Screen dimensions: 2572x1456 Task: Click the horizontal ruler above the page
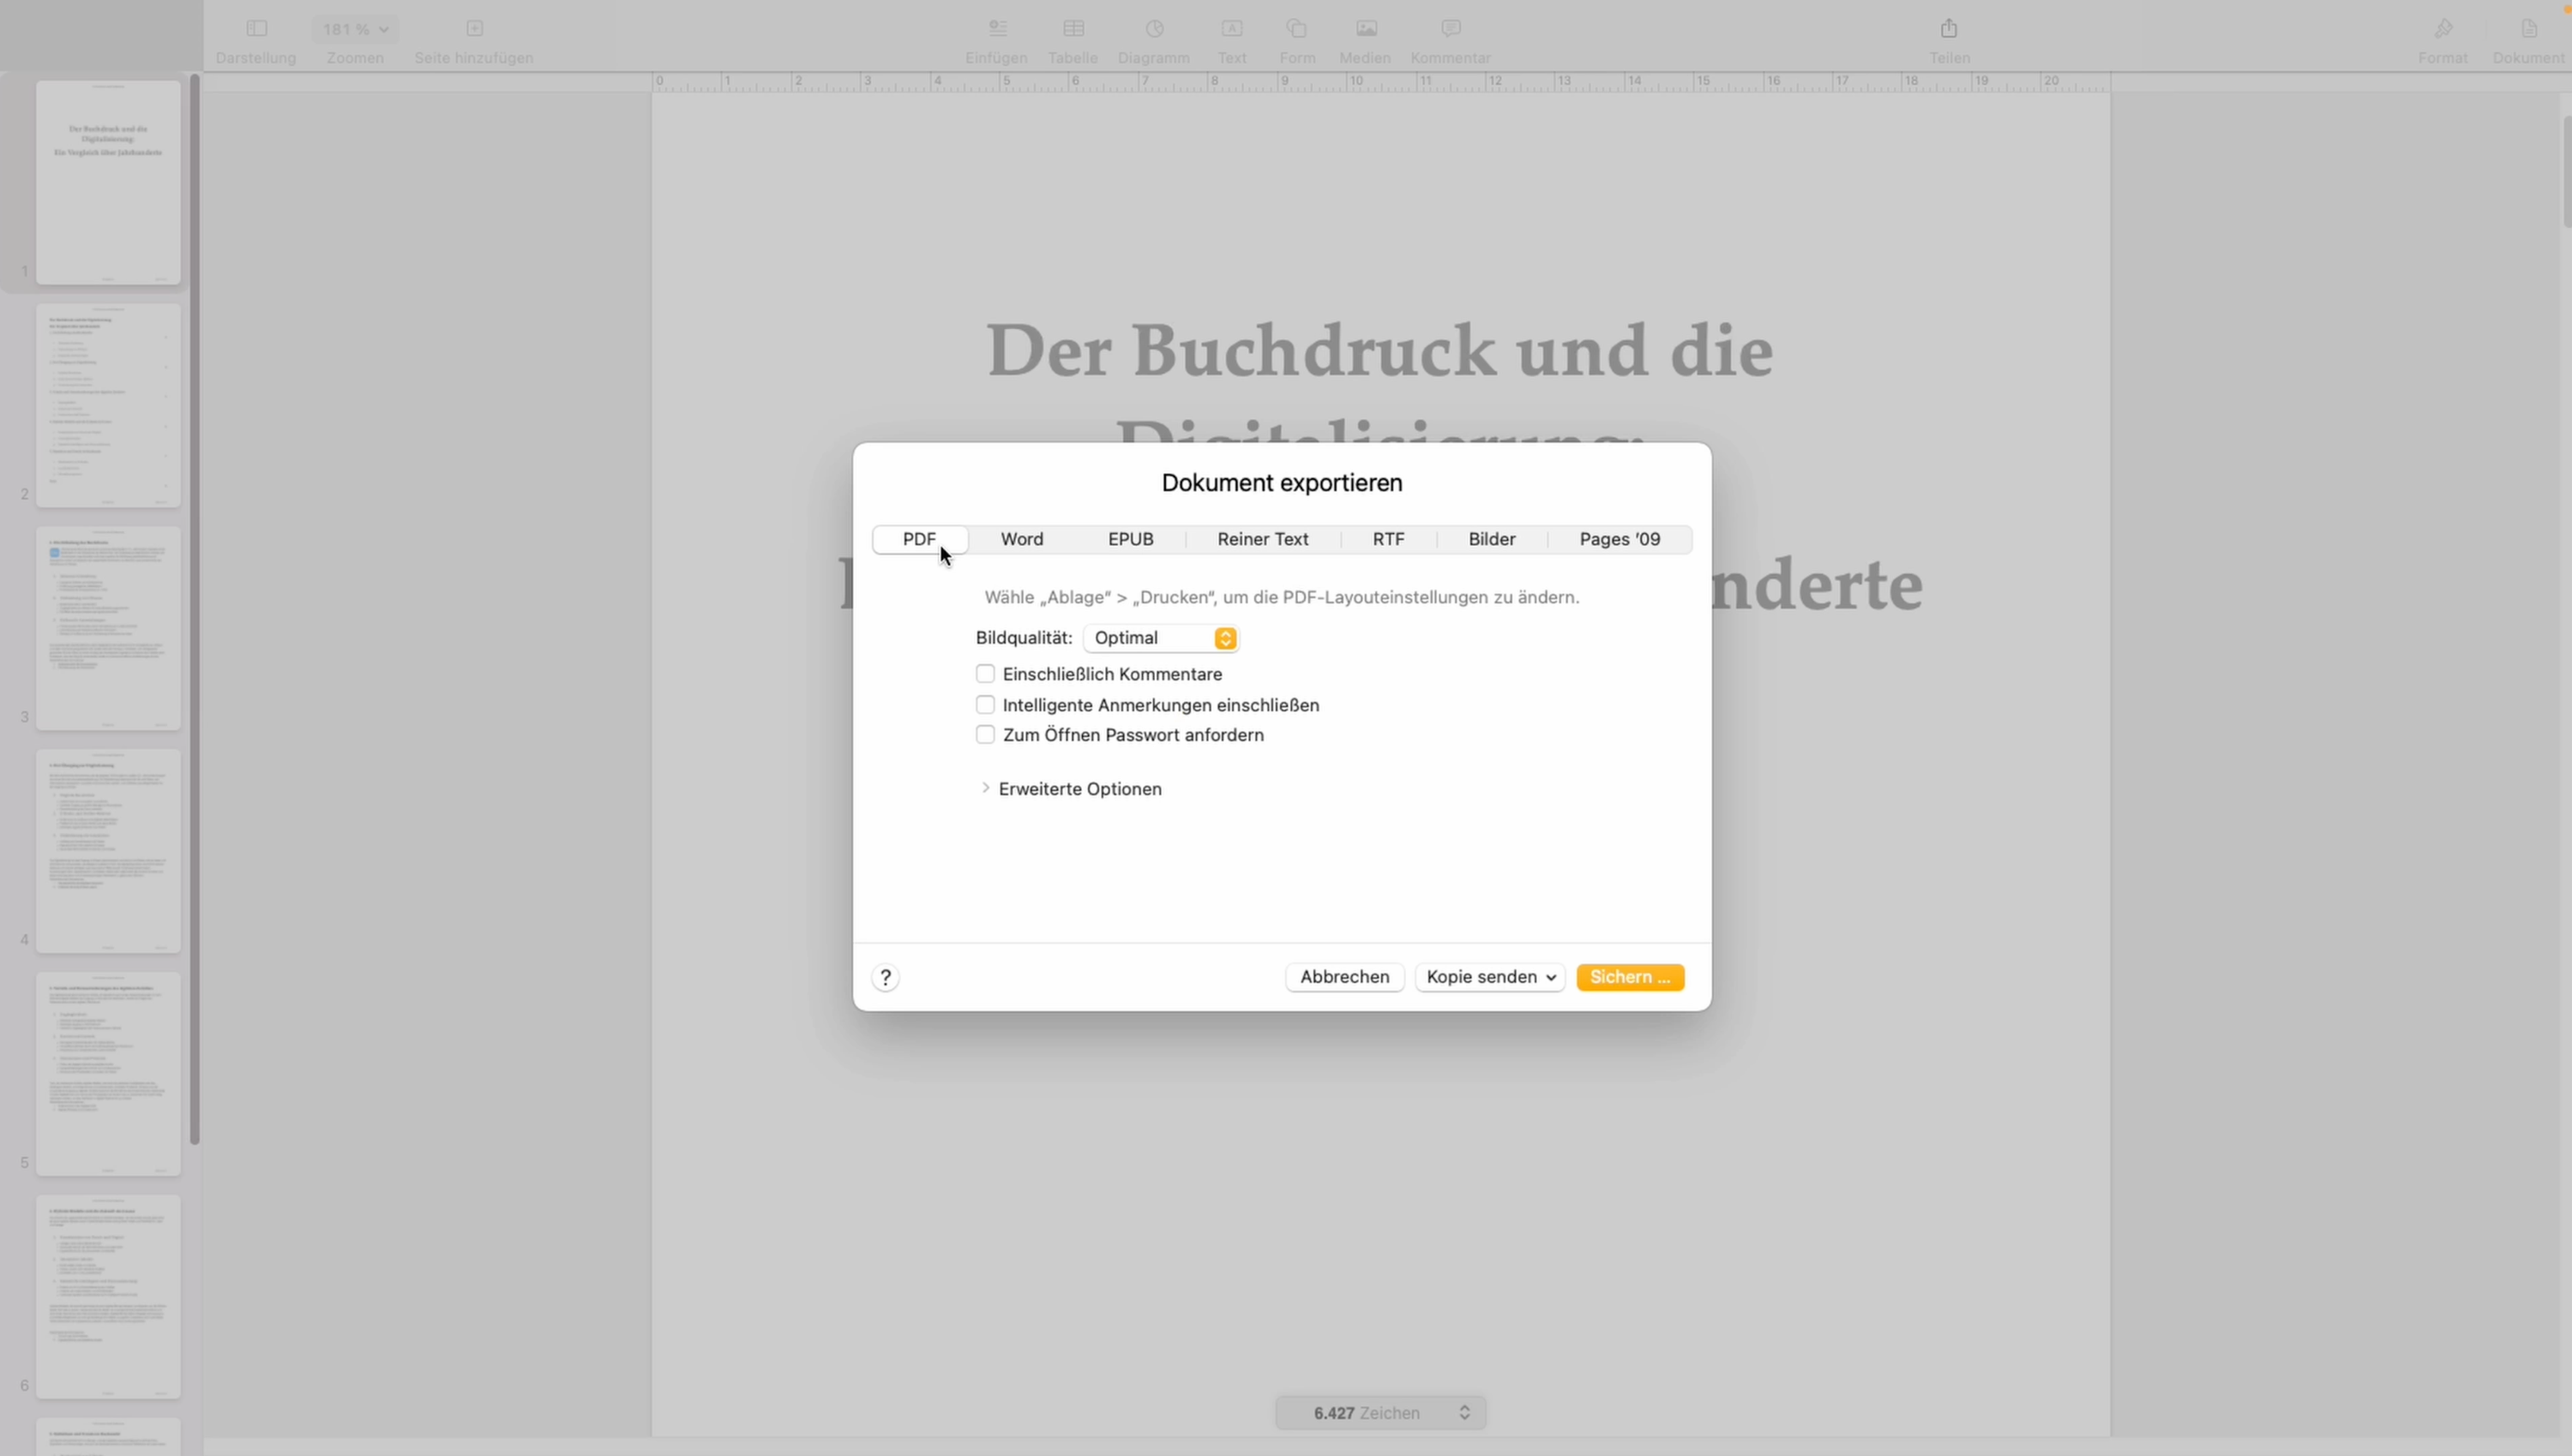(1380, 82)
